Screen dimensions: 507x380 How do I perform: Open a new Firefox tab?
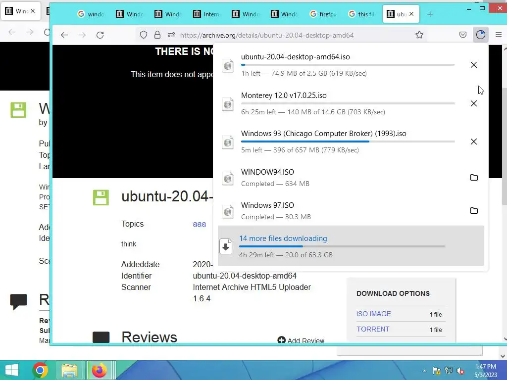click(430, 14)
